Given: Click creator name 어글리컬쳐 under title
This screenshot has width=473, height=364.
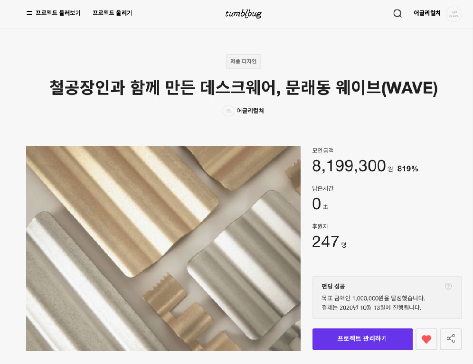Looking at the screenshot, I should tap(250, 111).
